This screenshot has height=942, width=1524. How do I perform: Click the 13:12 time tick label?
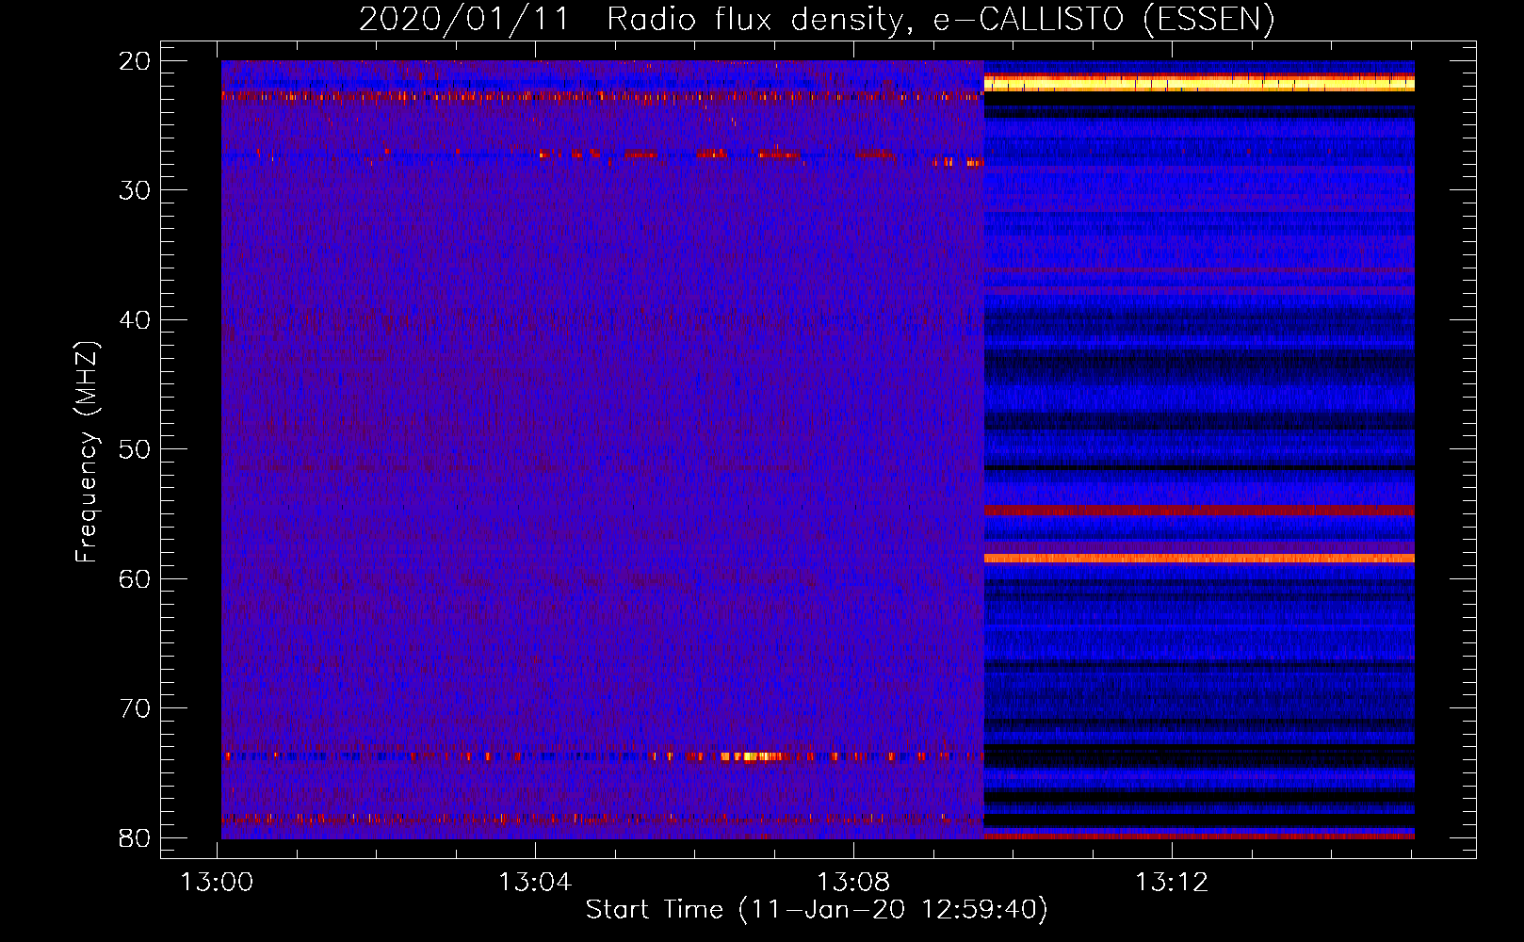click(x=1172, y=883)
